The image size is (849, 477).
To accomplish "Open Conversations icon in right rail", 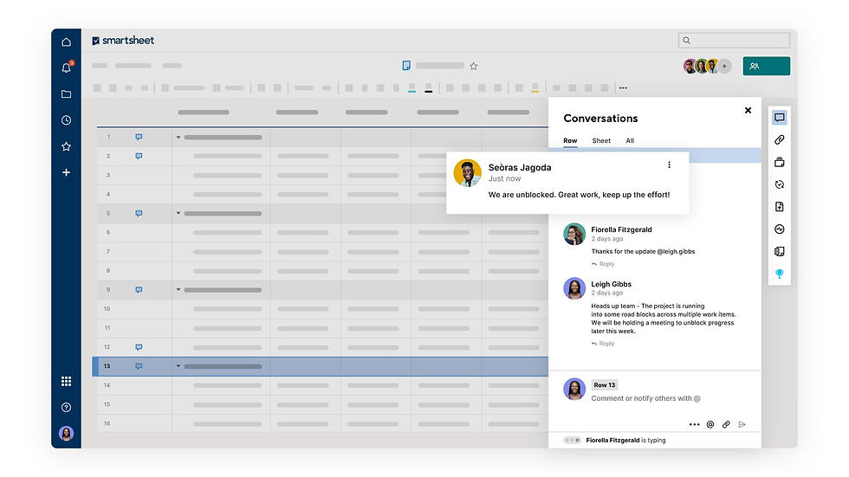I will tap(779, 118).
